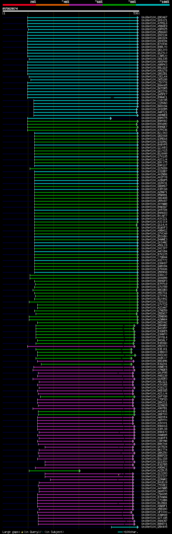Select label UniRef100_O65188
Viewport: 172px width, 534px height.
[x=154, y=79]
